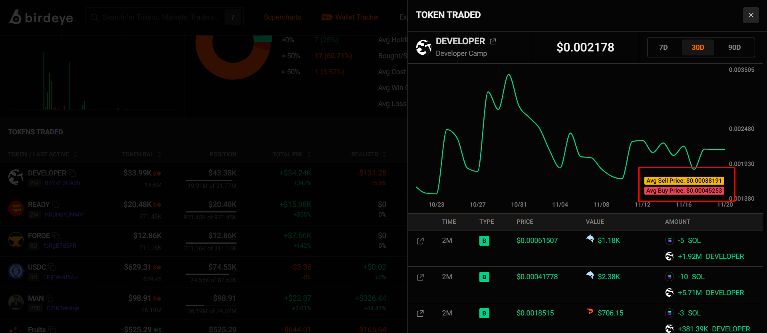Click READY token logo in table
Screen dimensions: 767x333
16,208
